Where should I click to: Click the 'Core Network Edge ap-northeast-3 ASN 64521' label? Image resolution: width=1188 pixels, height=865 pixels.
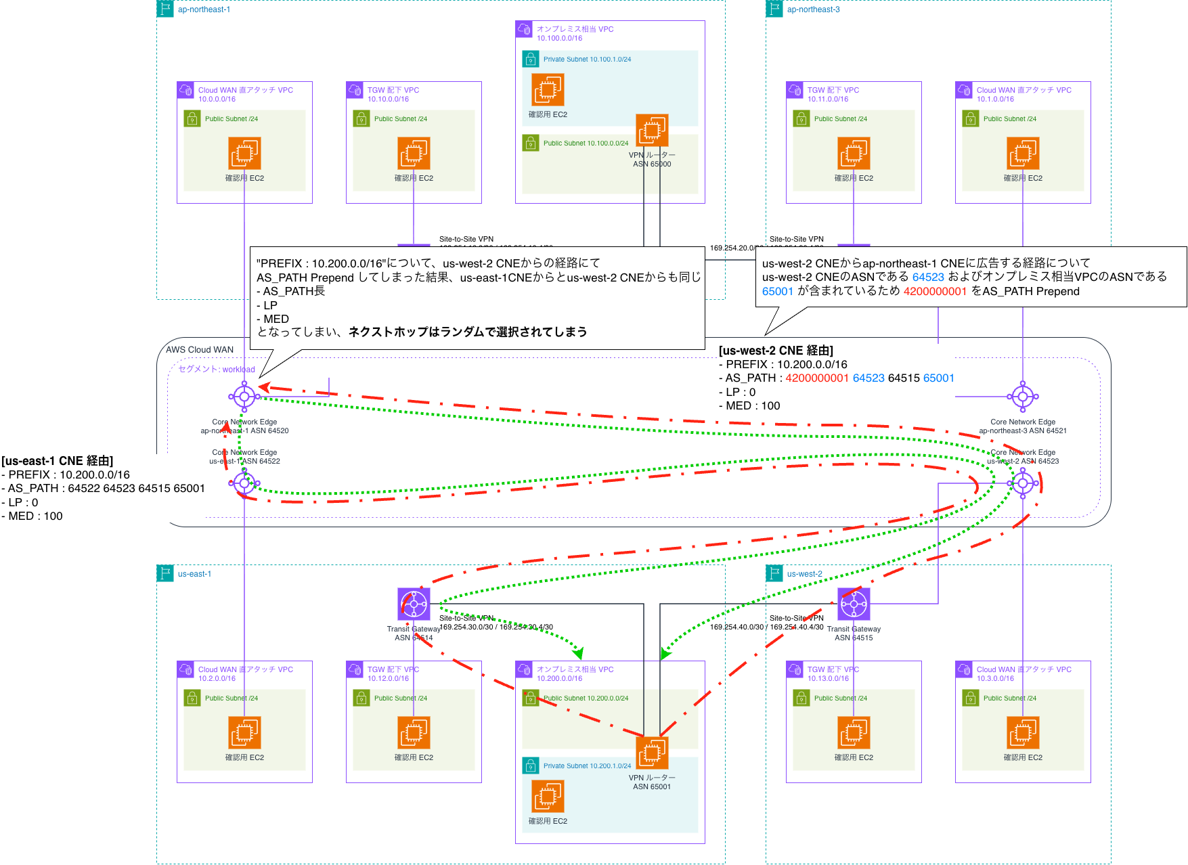(x=1023, y=426)
